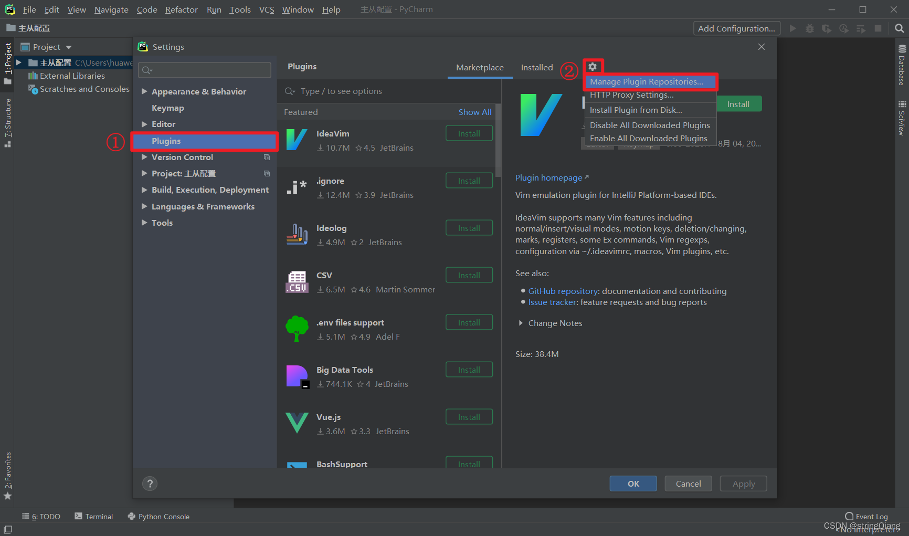Expand the Editor settings node

(144, 124)
